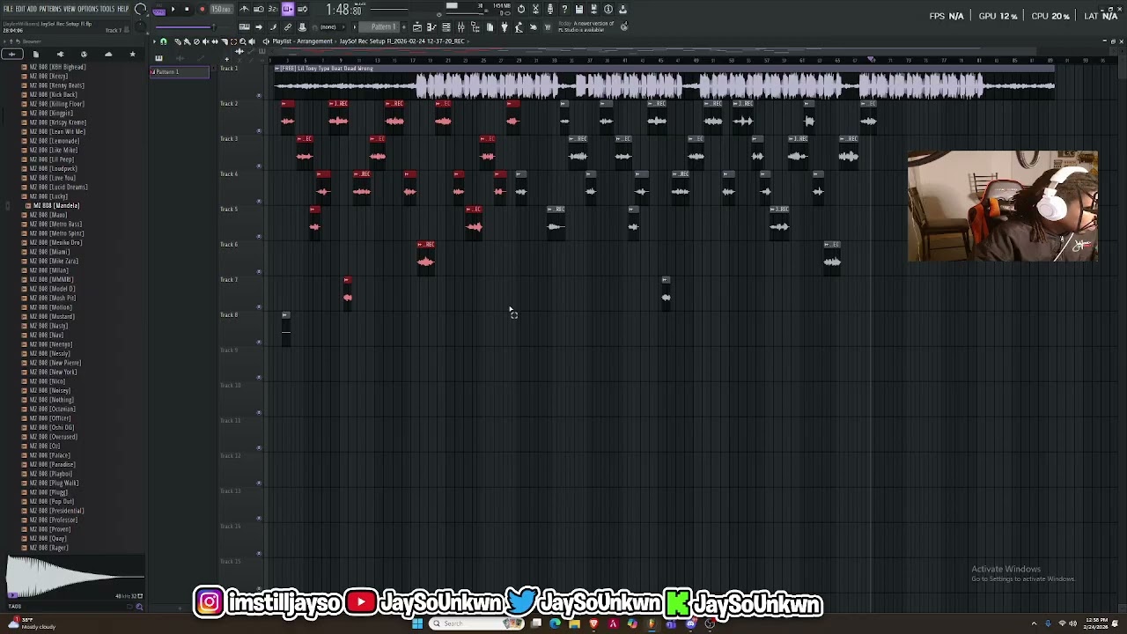
Task: Open the Mixer icon
Action: click(461, 26)
